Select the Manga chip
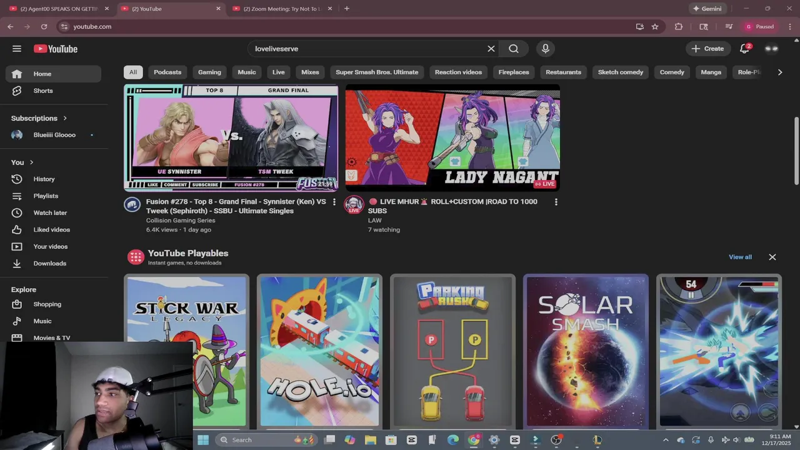This screenshot has width=800, height=450. coord(711,72)
